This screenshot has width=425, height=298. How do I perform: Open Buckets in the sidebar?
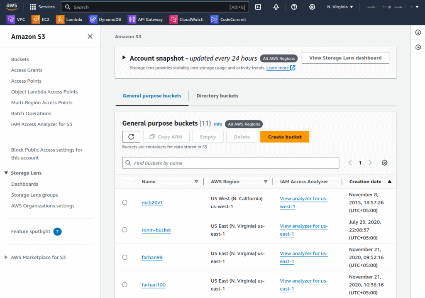(20, 59)
